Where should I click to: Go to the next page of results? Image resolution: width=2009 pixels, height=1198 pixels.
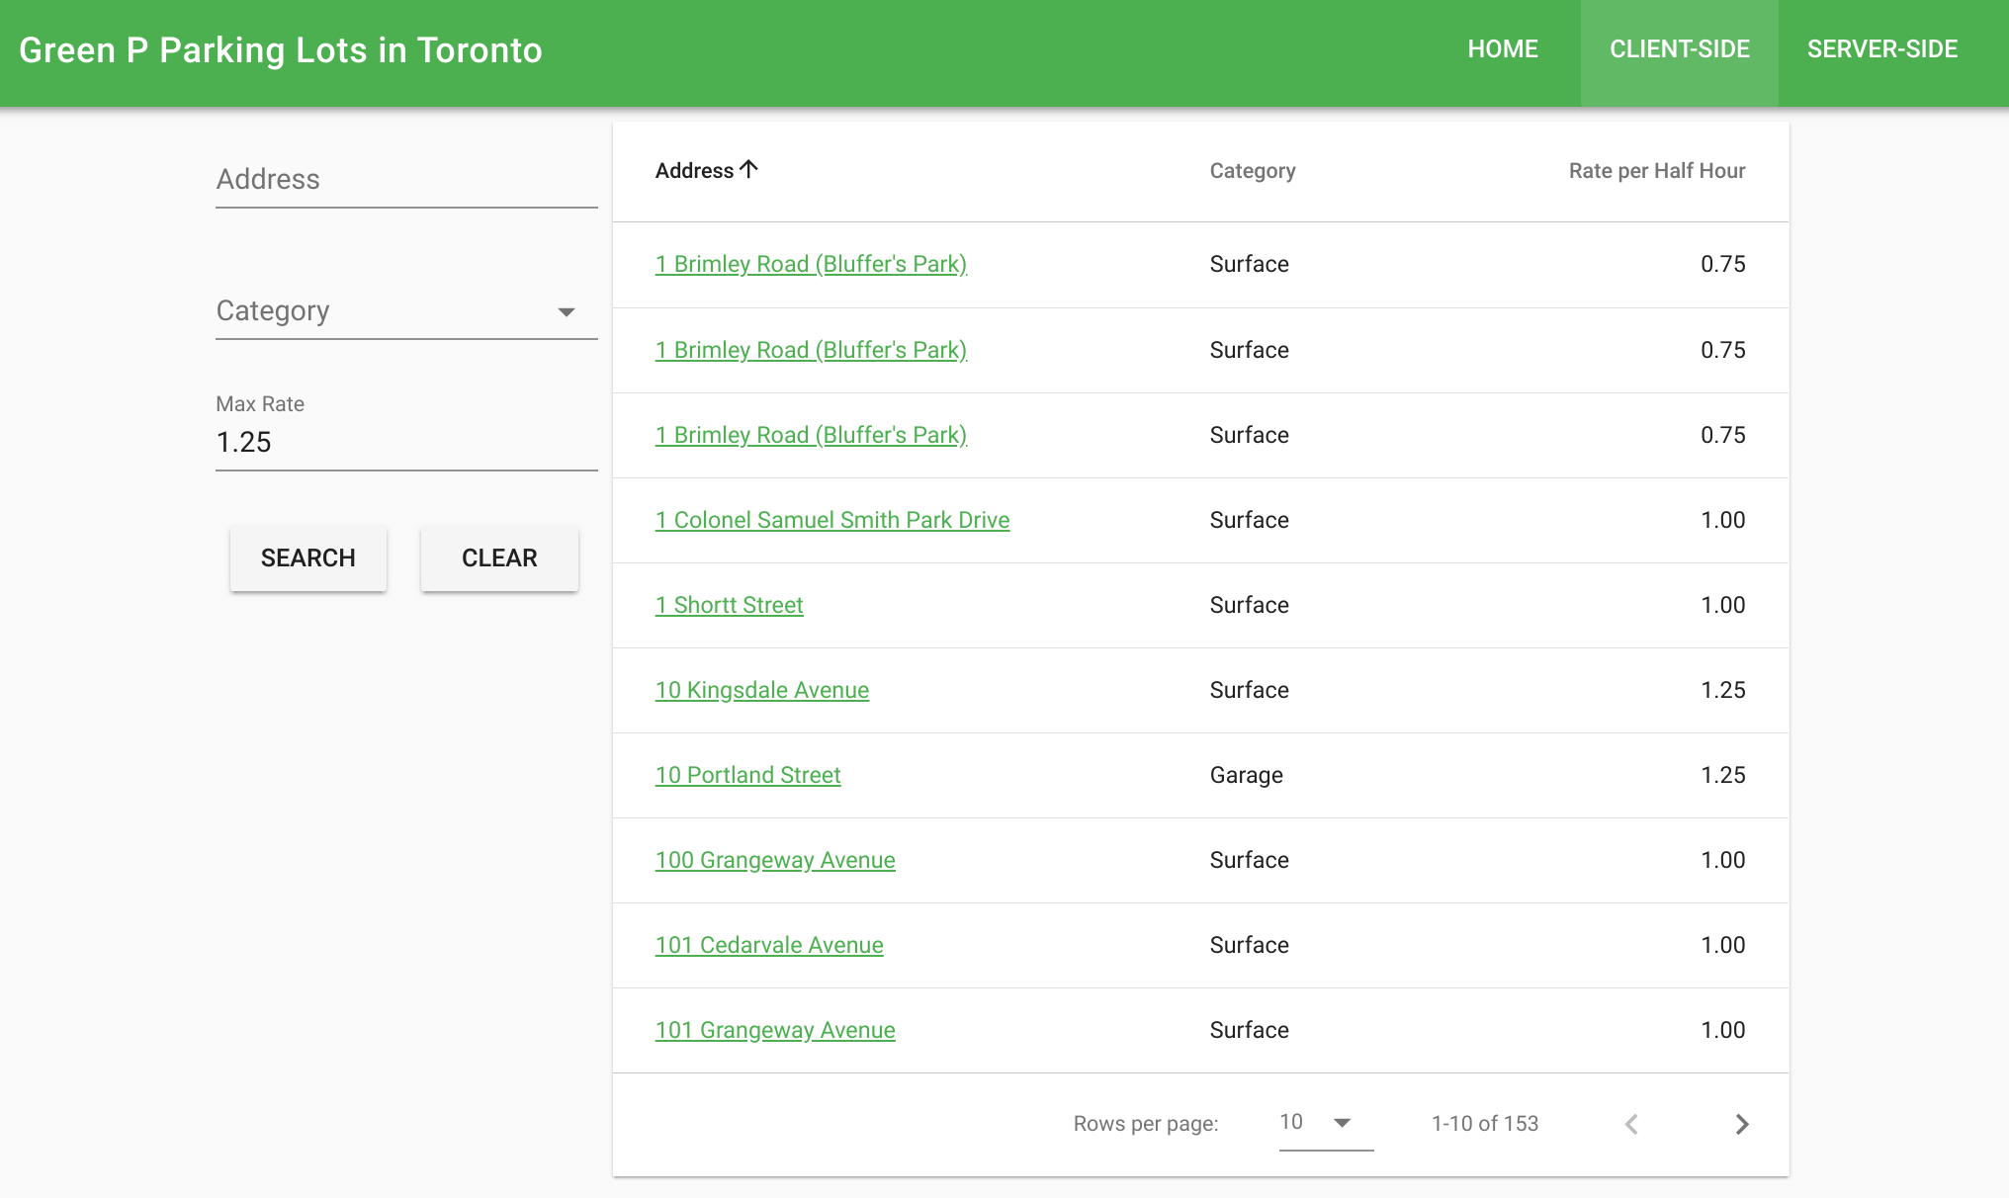coord(1742,1124)
